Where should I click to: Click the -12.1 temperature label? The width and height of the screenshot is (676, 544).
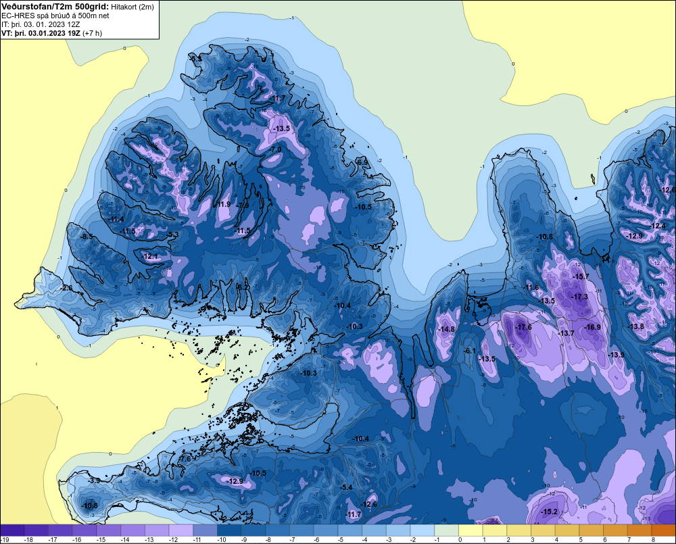[150, 256]
